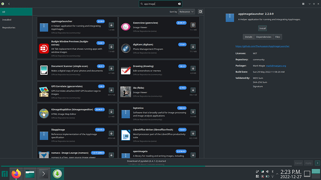321x180 pixels.
Task: Switch to the second virtual desktop
Action: click(316, 176)
